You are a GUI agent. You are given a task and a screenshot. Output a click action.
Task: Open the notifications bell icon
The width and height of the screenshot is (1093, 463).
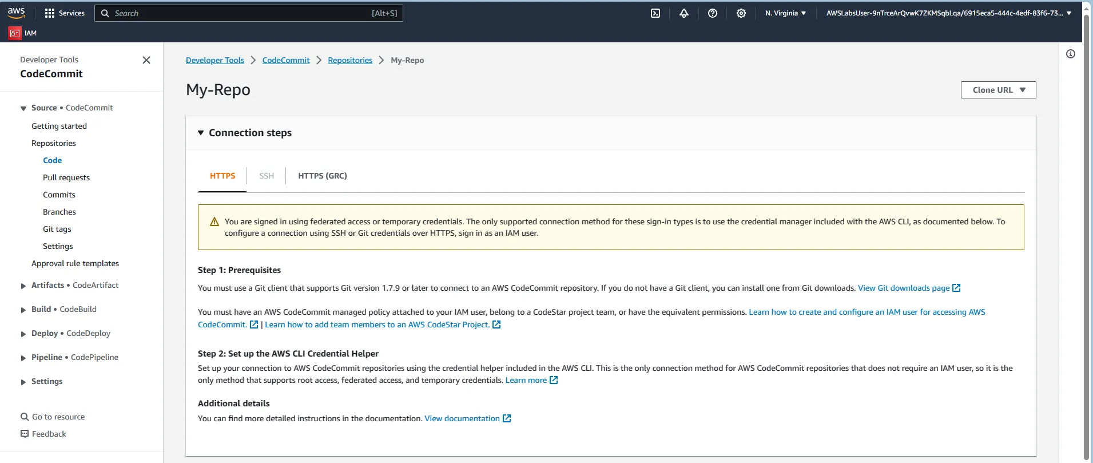[684, 13]
